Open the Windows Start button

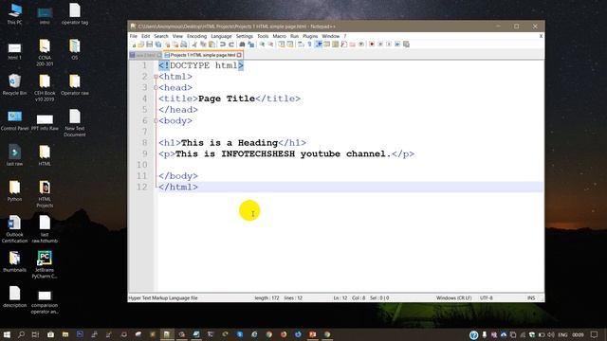7,334
